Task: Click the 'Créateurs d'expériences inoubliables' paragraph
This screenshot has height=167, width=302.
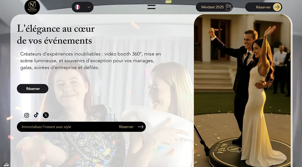Action: pos(91,61)
